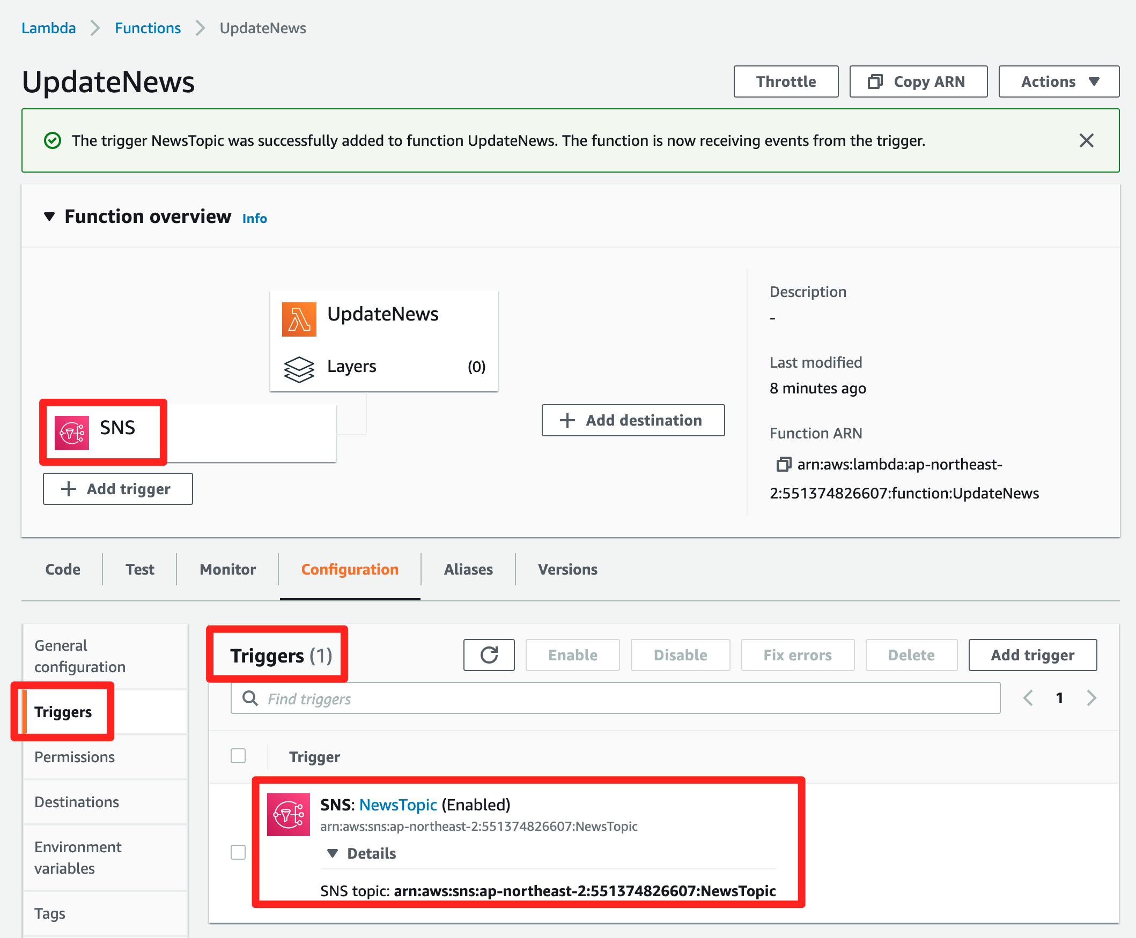Copy the Function ARN via copy icon

(783, 464)
